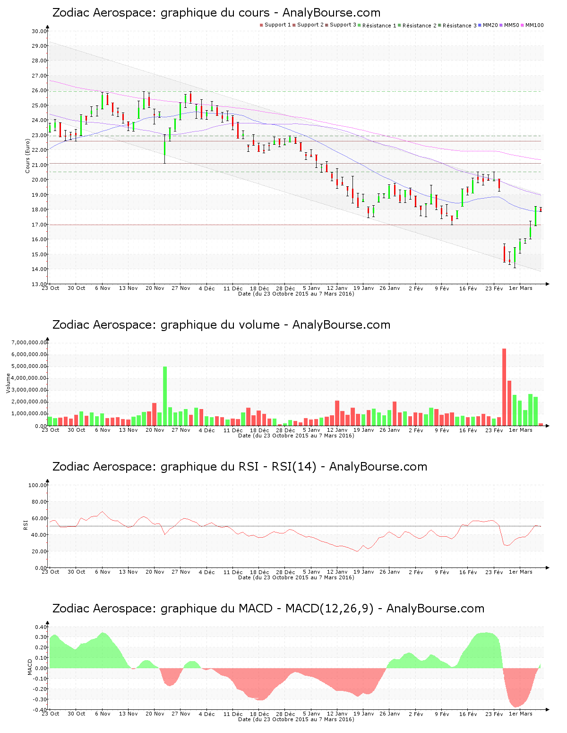
Task: Click '23 Fév' on the volume chart axis
Action: click(x=494, y=430)
